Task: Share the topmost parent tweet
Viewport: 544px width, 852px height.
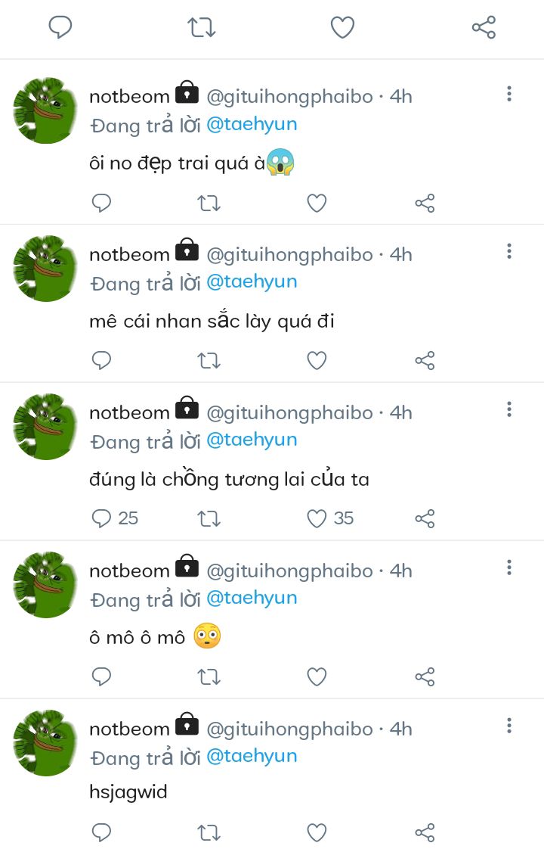Action: click(x=484, y=27)
